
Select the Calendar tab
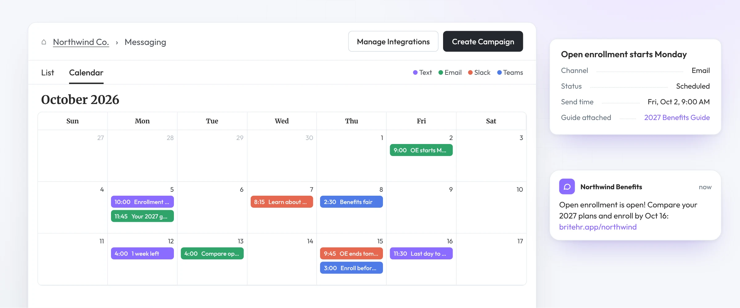pyautogui.click(x=86, y=73)
